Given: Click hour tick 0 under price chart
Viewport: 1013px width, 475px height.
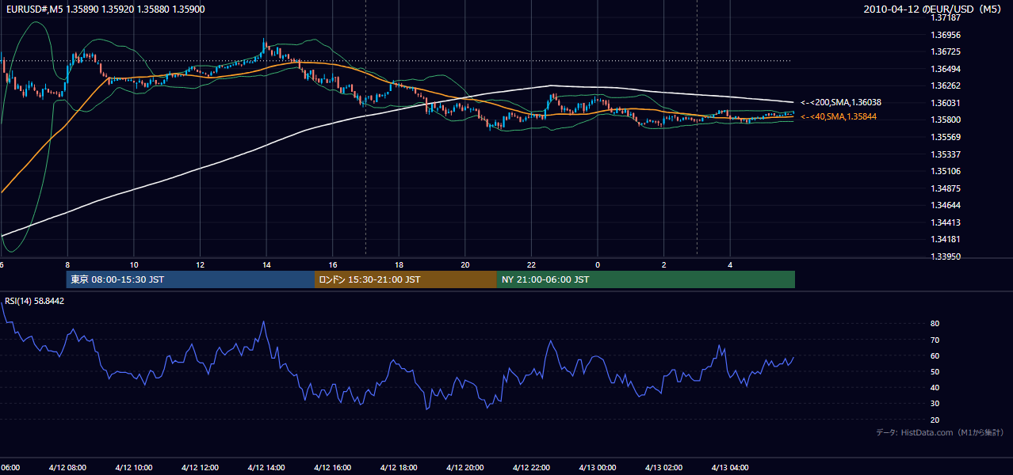Looking at the screenshot, I should click(x=598, y=265).
